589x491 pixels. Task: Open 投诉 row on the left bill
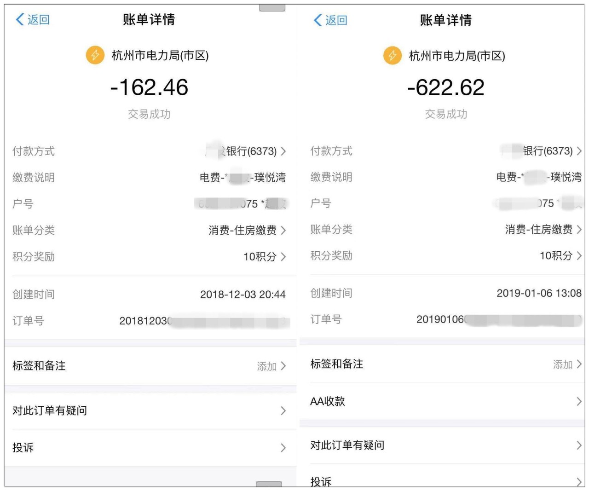tap(150, 447)
